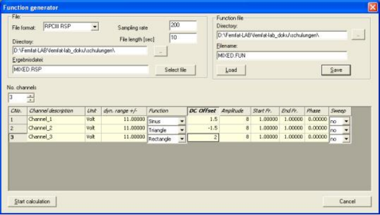
Task: Open the Function dropdown for Channel_2
Action: (182, 130)
